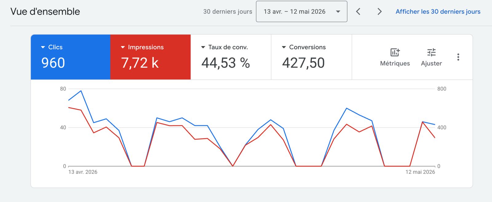Click the Ajuster text label
The width and height of the screenshot is (492, 202).
431,63
